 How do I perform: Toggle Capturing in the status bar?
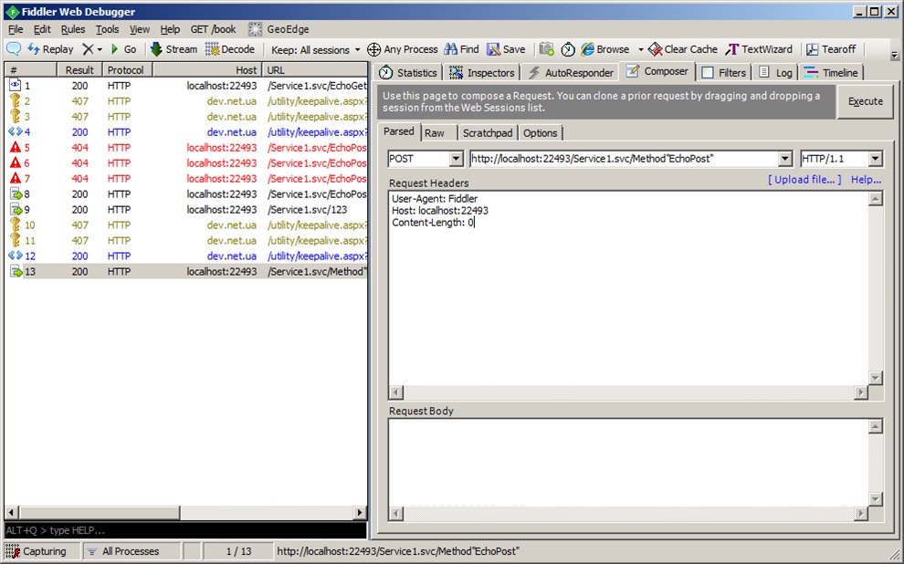(37, 551)
